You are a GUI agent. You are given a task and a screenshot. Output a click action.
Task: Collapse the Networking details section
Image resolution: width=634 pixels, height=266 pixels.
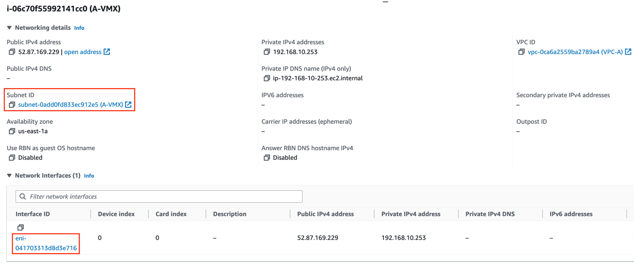9,28
